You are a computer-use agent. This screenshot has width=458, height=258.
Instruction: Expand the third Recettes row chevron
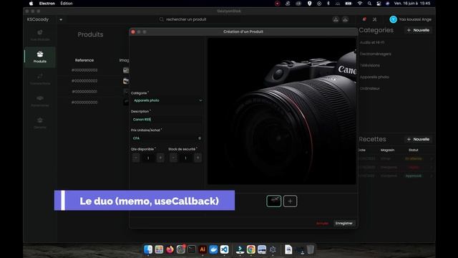[x=432, y=176]
